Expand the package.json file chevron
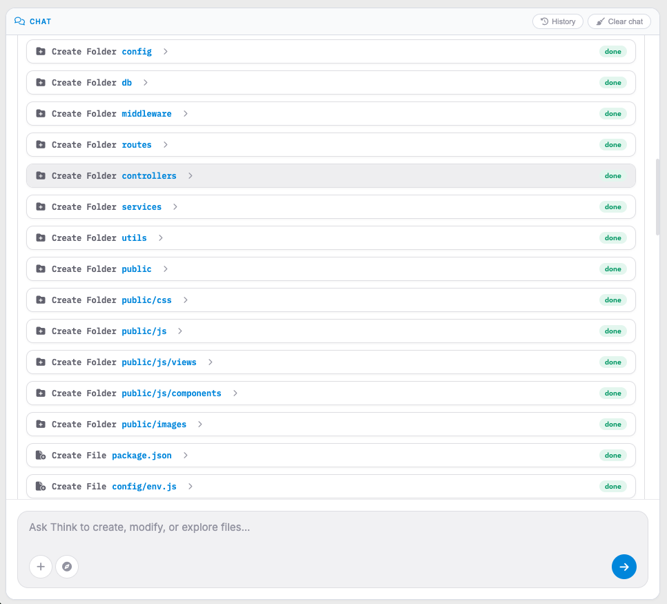This screenshot has width=667, height=604. click(x=186, y=455)
